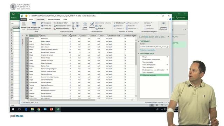Click the Columna estructurada icon

[x=163, y=26]
